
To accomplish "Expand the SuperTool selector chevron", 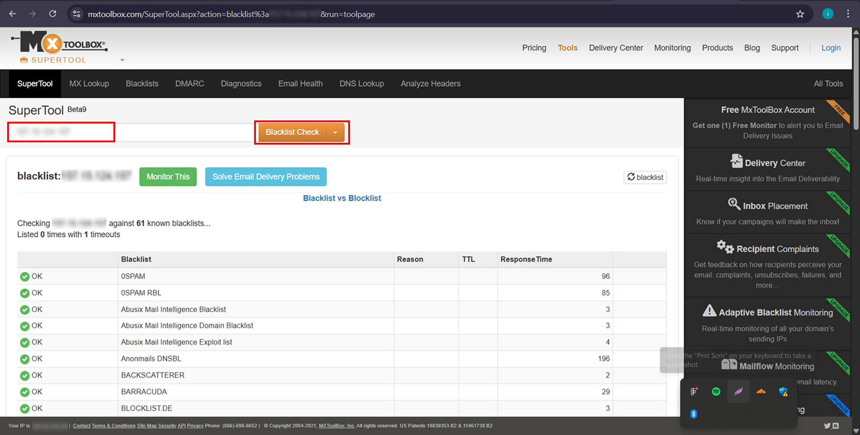I will (x=122, y=60).
